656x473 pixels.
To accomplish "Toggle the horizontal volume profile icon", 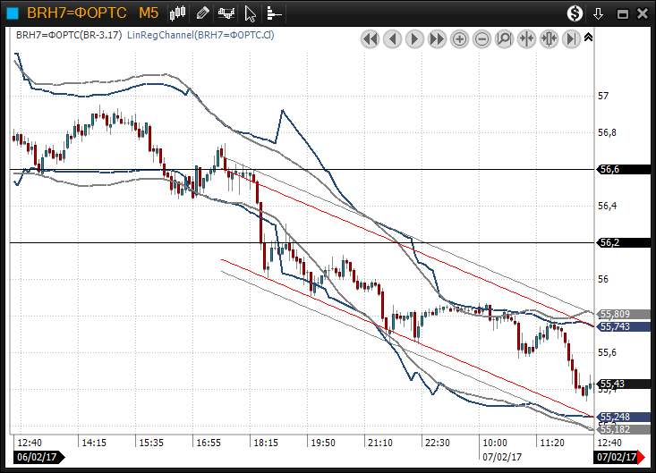I will pyautogui.click(x=274, y=13).
